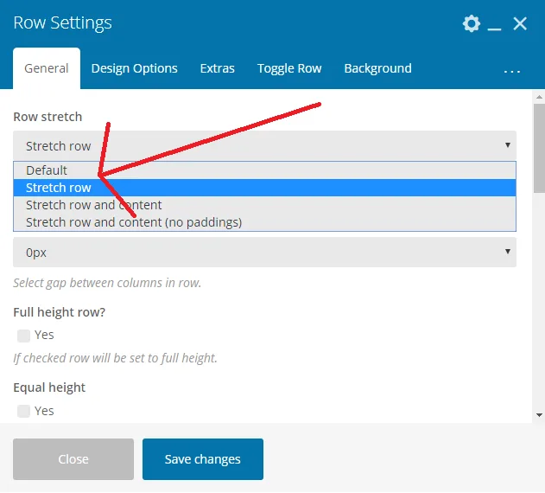Click the Save changes button
This screenshot has width=545, height=493.
tap(203, 459)
